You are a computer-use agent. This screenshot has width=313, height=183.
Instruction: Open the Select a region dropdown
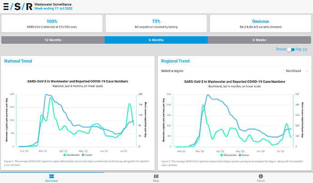coord(235,71)
